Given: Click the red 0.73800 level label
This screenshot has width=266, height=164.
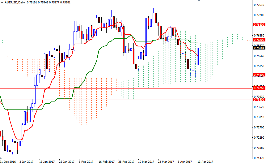Looking at the screenshot, I should point(259,100).
